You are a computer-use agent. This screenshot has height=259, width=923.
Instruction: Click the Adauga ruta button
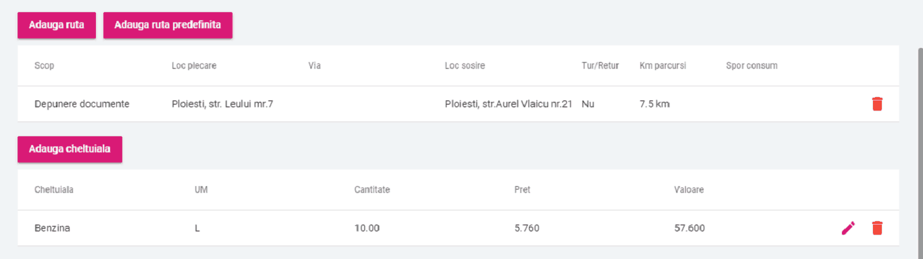[x=57, y=25]
